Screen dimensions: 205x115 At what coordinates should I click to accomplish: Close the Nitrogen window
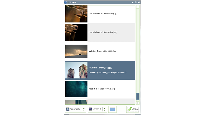click(x=139, y=2)
